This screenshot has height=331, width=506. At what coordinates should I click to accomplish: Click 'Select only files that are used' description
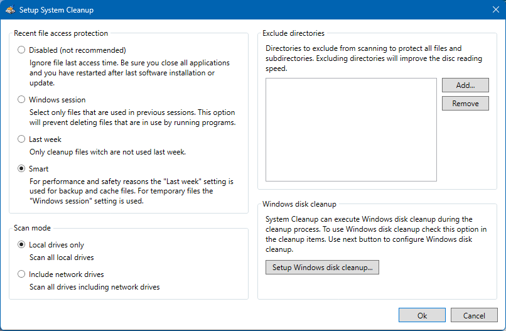[x=132, y=117]
